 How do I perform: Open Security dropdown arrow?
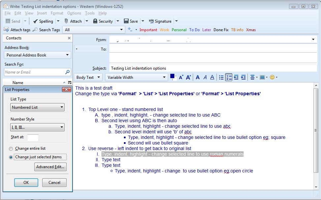[x=118, y=21]
